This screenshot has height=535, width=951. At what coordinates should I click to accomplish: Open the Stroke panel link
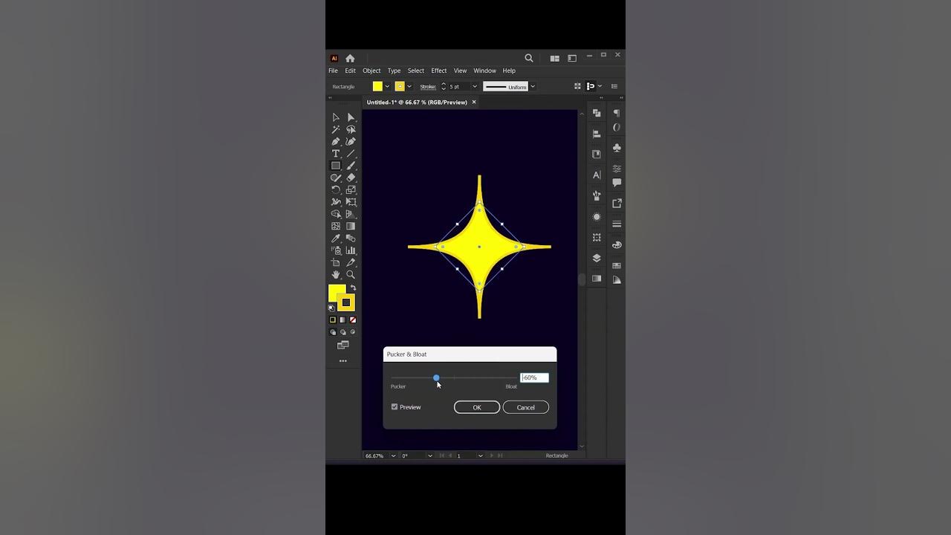tap(428, 86)
